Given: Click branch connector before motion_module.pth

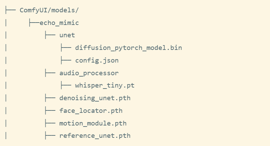Looking at the screenshot, I should click(50, 123).
